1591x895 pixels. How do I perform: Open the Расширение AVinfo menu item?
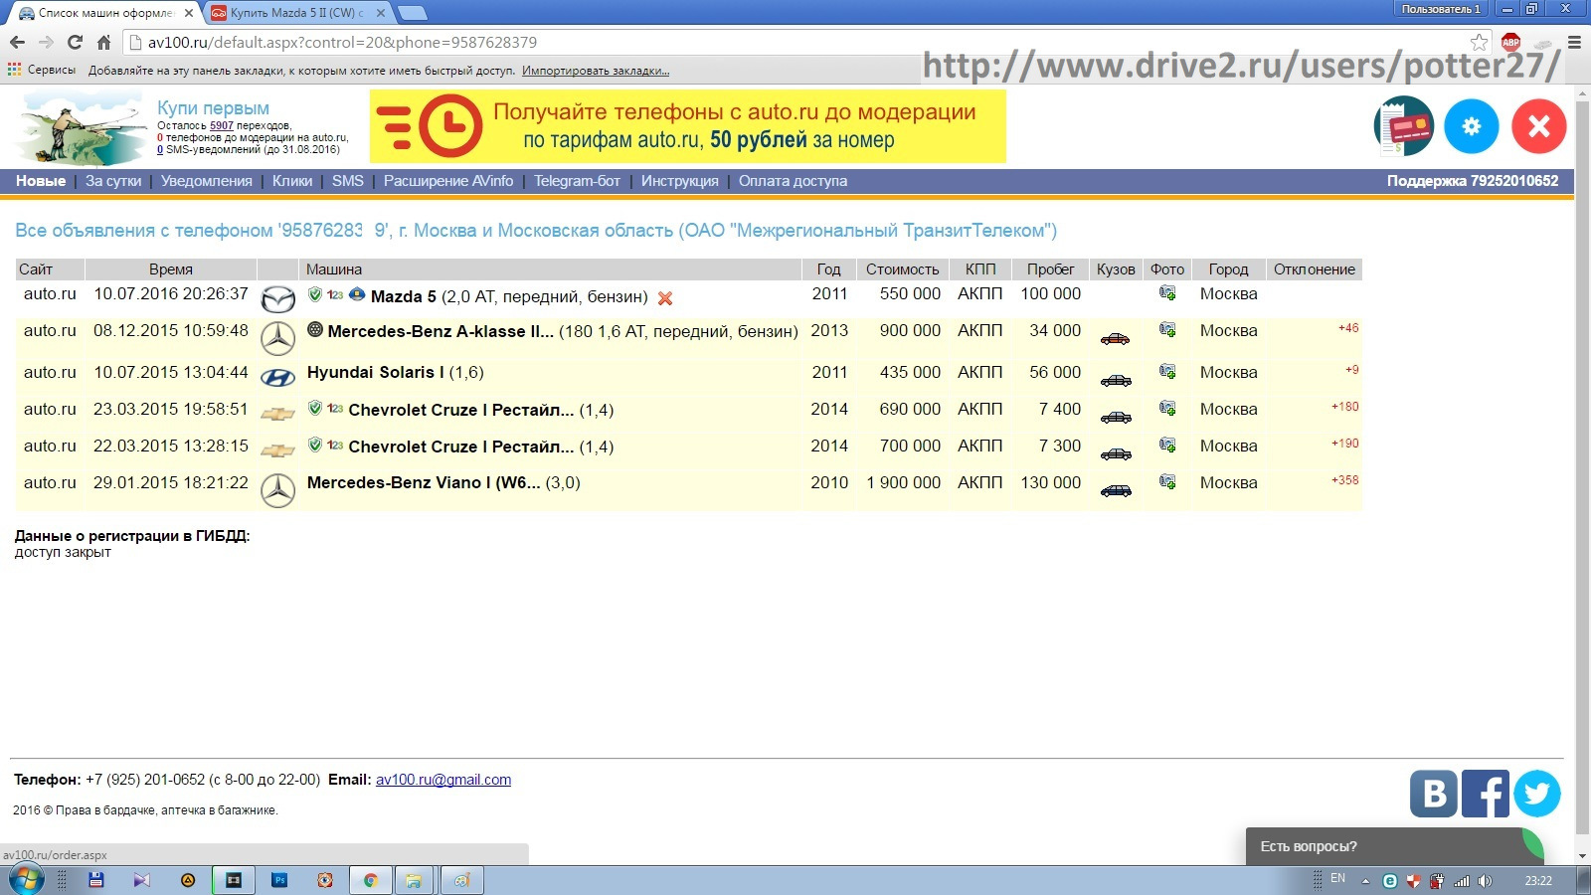point(448,181)
